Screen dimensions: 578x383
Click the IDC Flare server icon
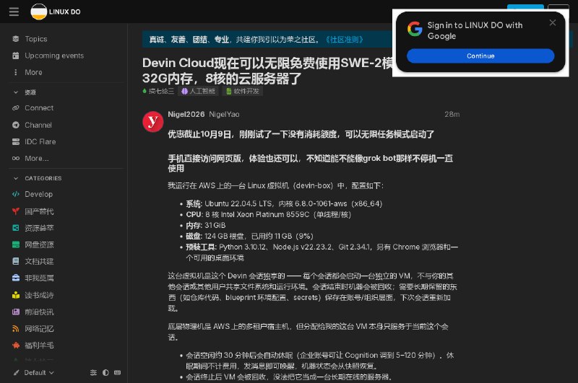[x=15, y=141]
